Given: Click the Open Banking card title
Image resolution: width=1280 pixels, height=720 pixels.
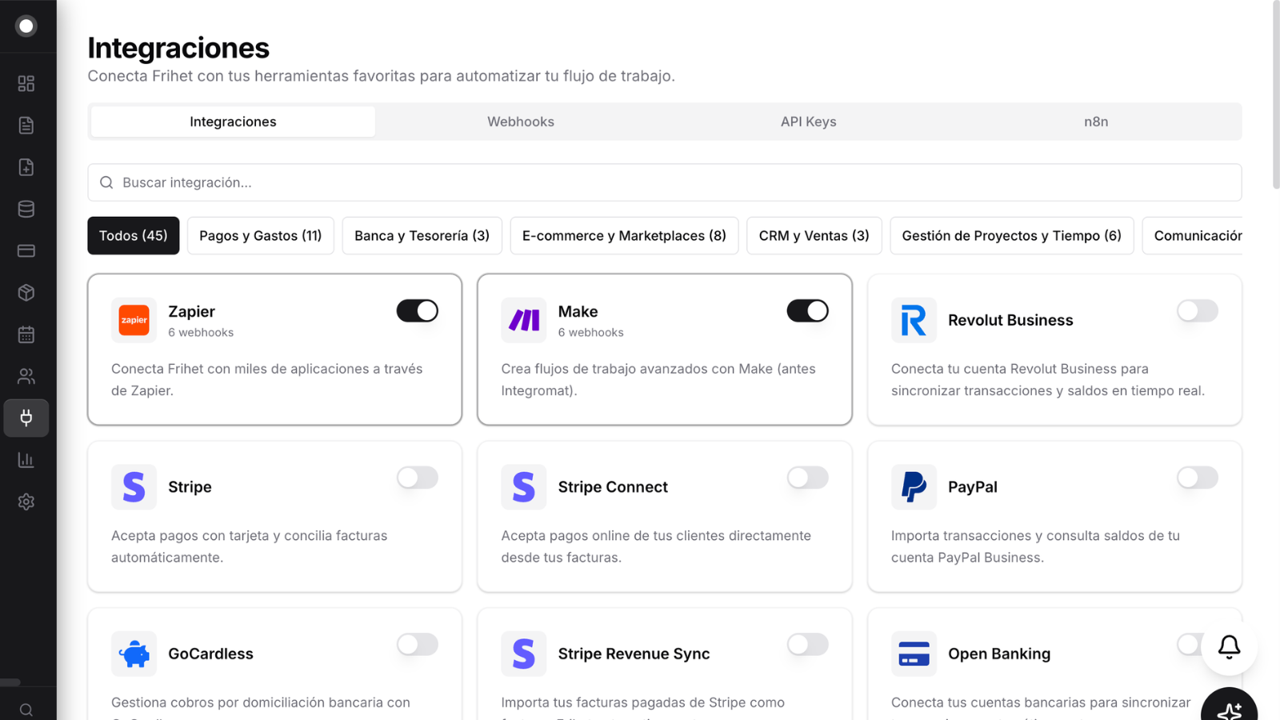Looking at the screenshot, I should [999, 654].
